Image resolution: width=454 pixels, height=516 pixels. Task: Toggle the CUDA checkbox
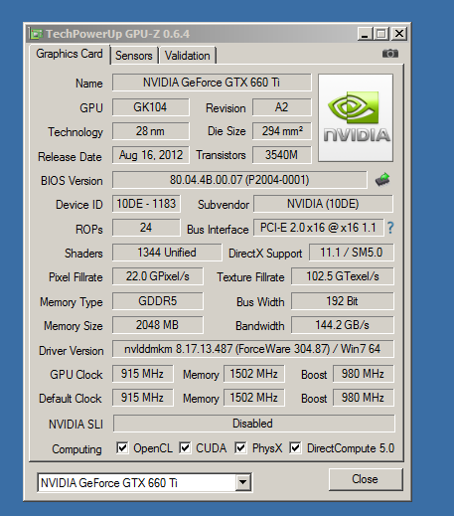(x=185, y=448)
